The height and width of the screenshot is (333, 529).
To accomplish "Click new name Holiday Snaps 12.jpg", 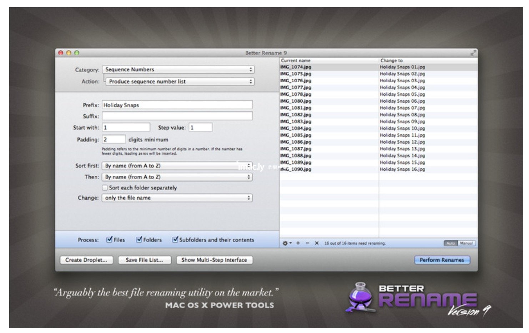I will [x=402, y=142].
